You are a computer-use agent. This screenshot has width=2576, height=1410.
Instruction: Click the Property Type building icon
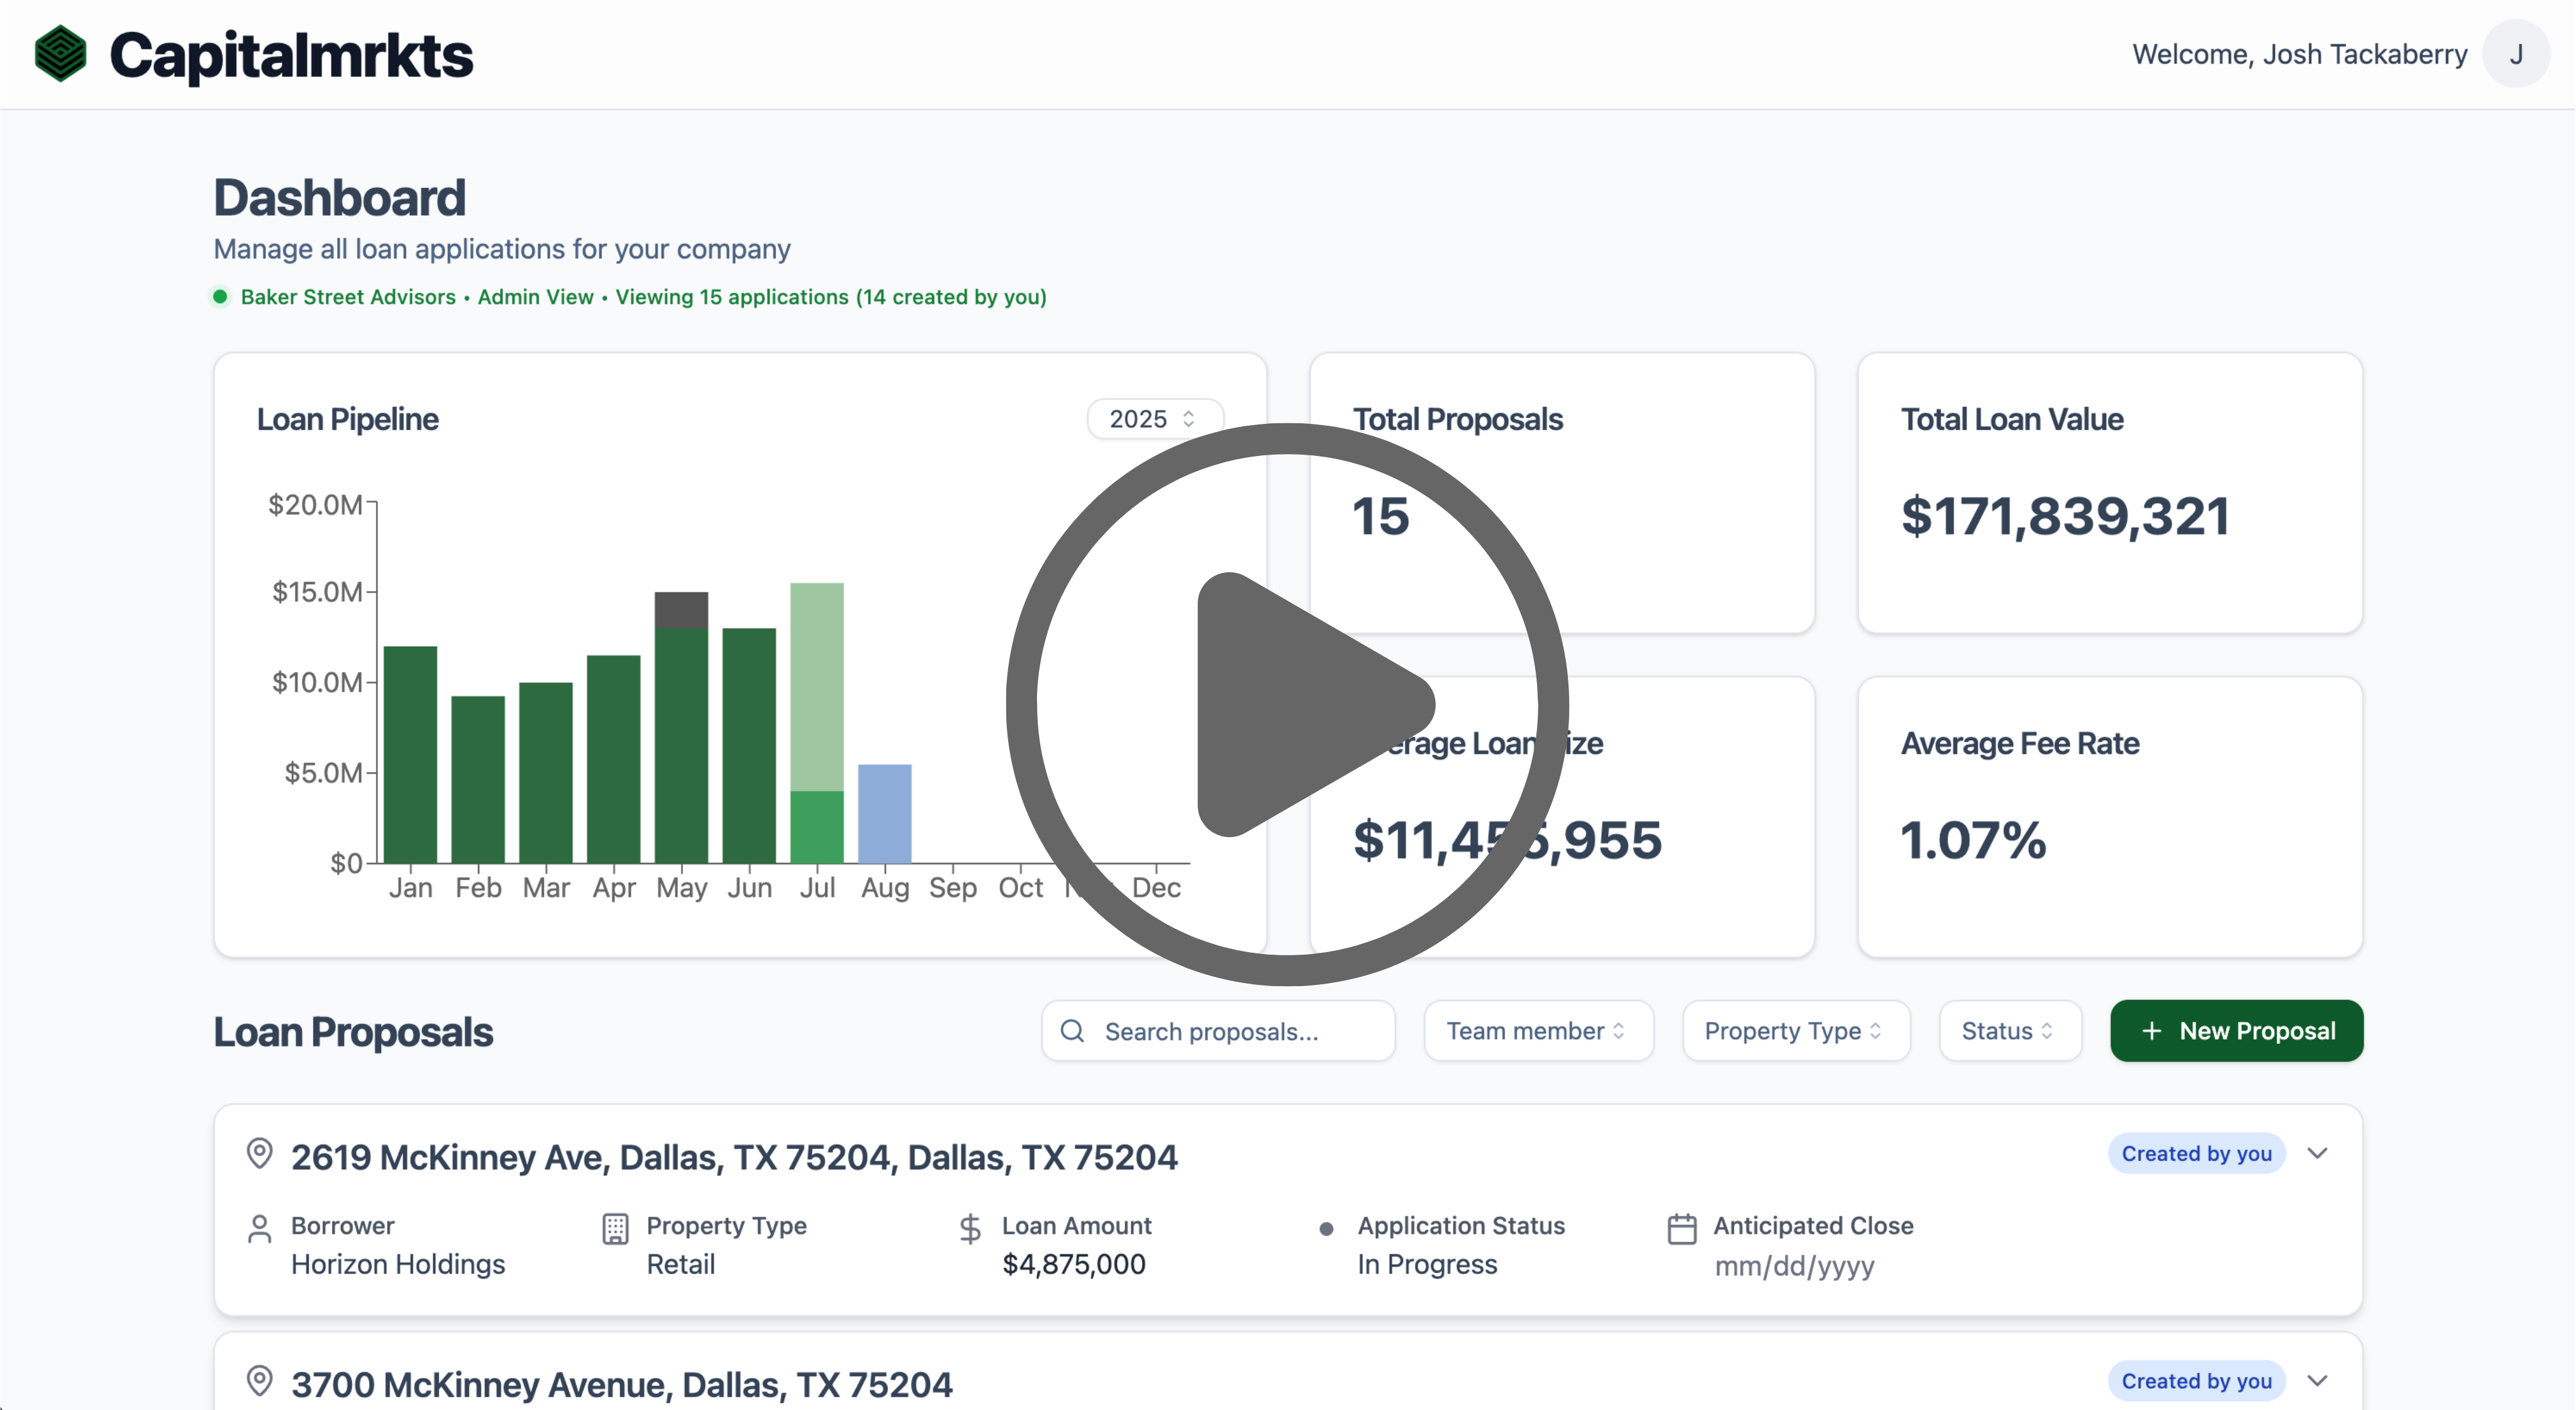pos(616,1229)
